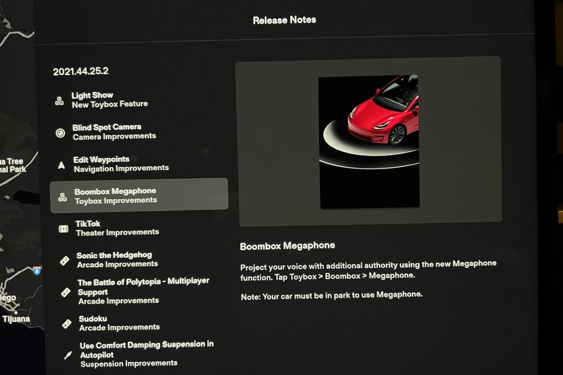Show the Edit Waypoints navigation notes
The height and width of the screenshot is (375, 563).
121,164
